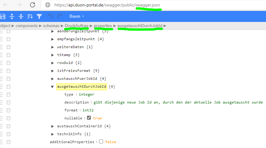The height and width of the screenshot is (148, 266).
Task: Click the undo arrow icon
Action: pyautogui.click(x=50, y=16)
